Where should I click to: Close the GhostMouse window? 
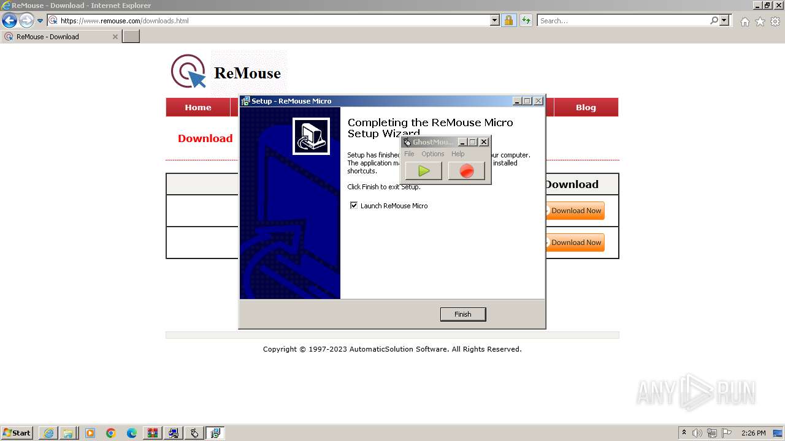tap(484, 142)
